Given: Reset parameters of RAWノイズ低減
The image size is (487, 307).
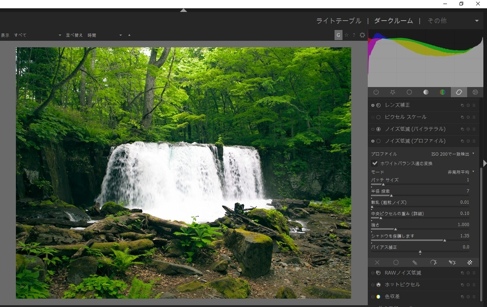Looking at the screenshot, I should 468,273.
